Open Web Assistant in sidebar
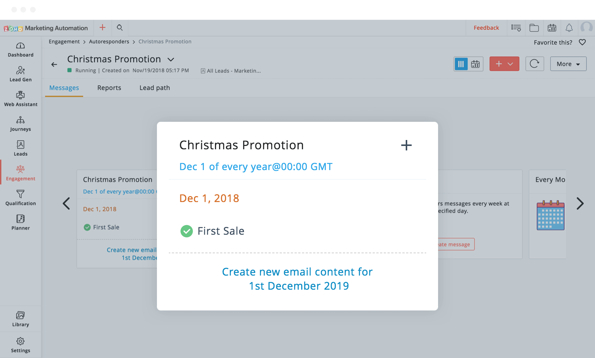This screenshot has width=595, height=358. 20,99
